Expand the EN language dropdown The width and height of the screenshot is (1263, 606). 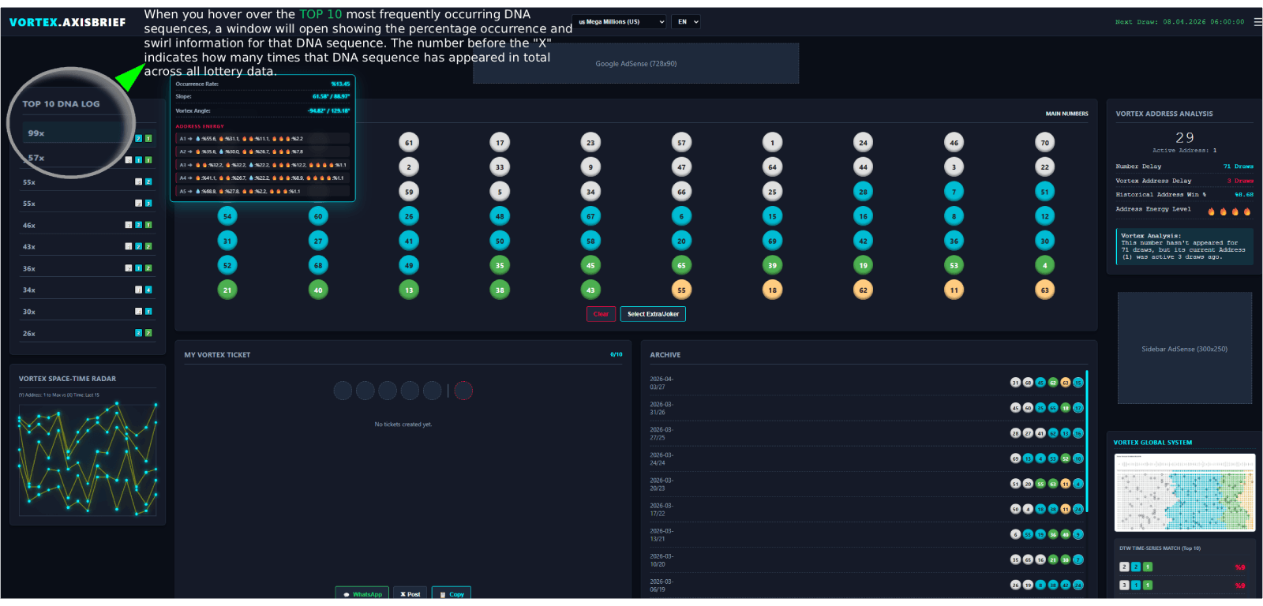pyautogui.click(x=687, y=22)
